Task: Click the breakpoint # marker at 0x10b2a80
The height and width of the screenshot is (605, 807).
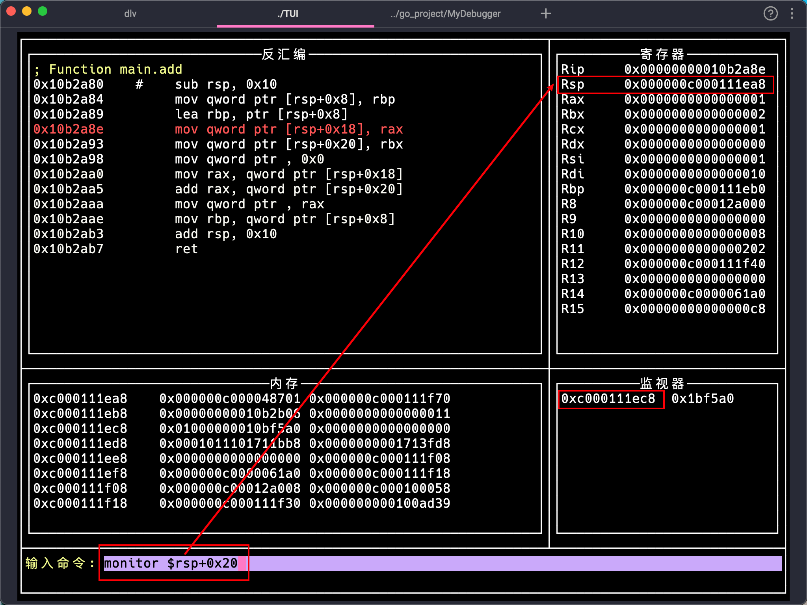Action: point(139,84)
